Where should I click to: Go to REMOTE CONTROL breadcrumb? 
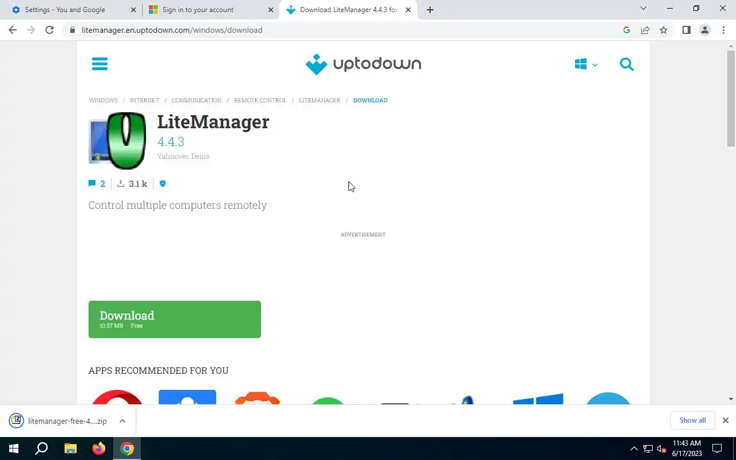tap(260, 100)
